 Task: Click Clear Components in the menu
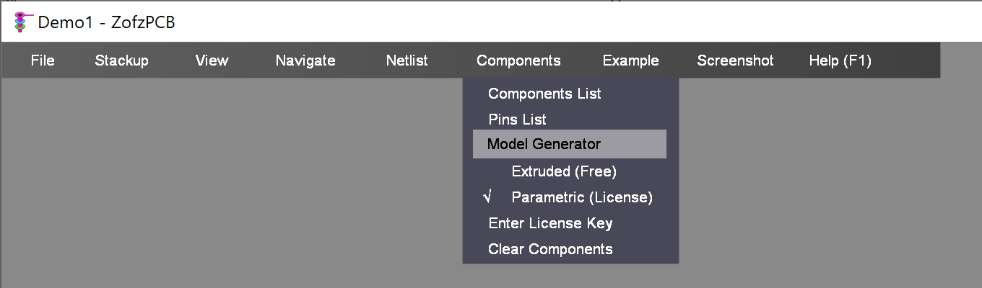click(x=550, y=249)
